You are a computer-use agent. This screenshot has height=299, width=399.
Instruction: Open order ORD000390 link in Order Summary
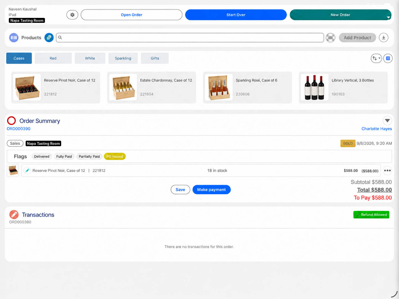18,129
